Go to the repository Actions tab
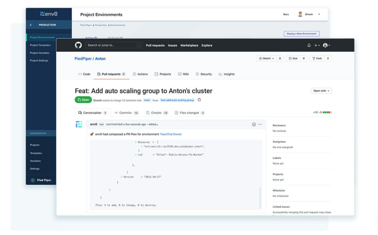 (140, 74)
